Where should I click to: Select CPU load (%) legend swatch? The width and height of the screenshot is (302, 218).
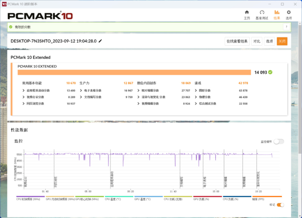[x=237, y=197]
